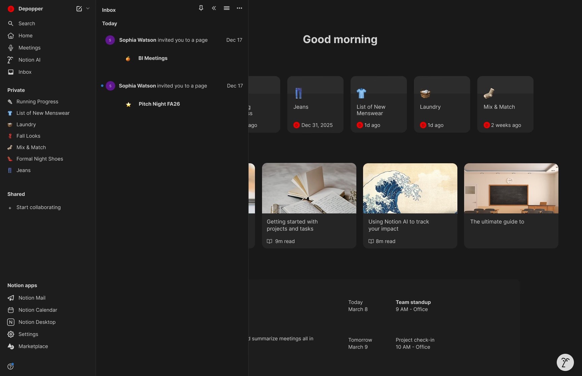Collapse the Inbox panel with double chevron

[x=214, y=8]
